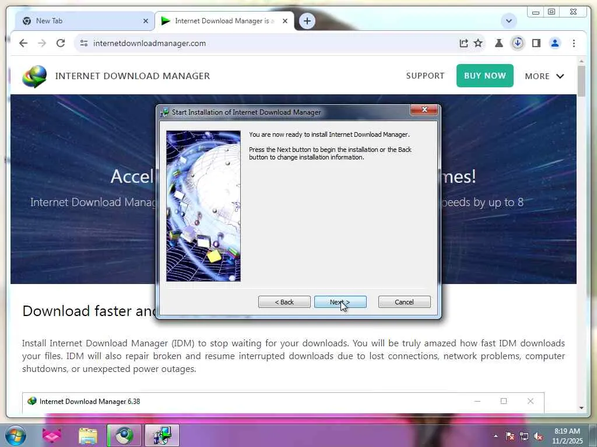Open the volume tray icon

[x=538, y=436]
